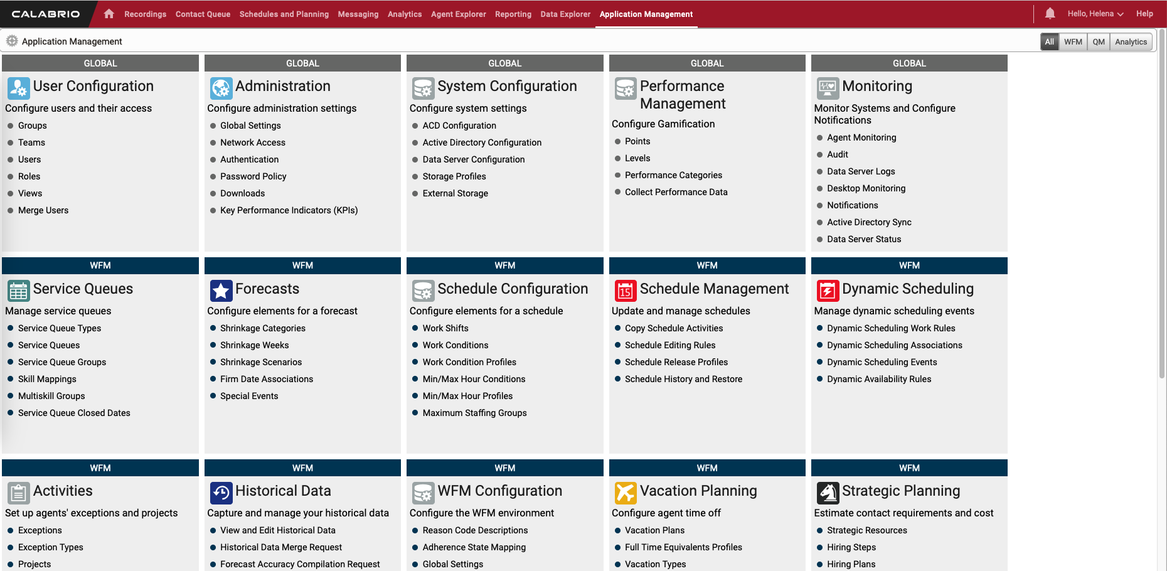Click the Dynamic Scheduling icon
Viewport: 1167px width, 571px height.
828,291
